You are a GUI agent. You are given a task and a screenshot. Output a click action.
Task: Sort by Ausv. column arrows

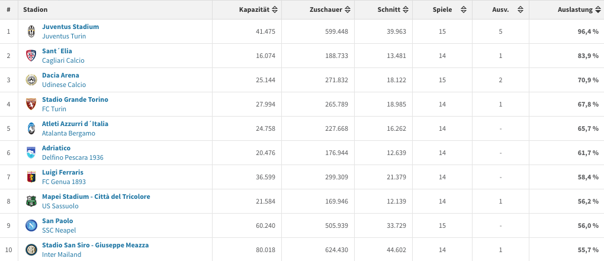tap(520, 10)
